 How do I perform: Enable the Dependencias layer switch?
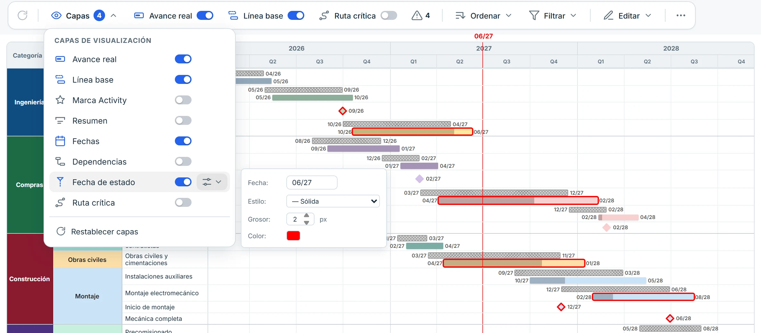[183, 161]
